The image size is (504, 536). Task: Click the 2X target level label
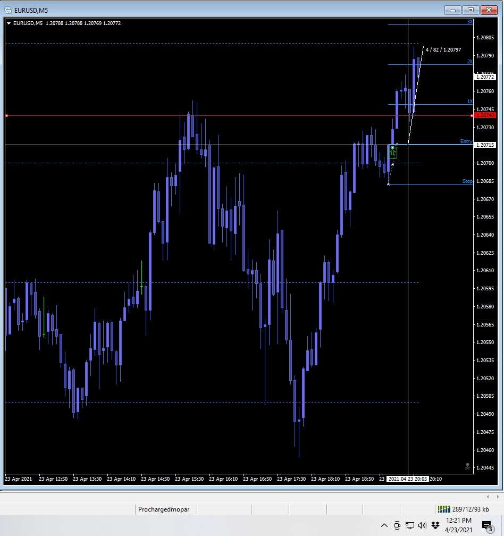coord(469,62)
